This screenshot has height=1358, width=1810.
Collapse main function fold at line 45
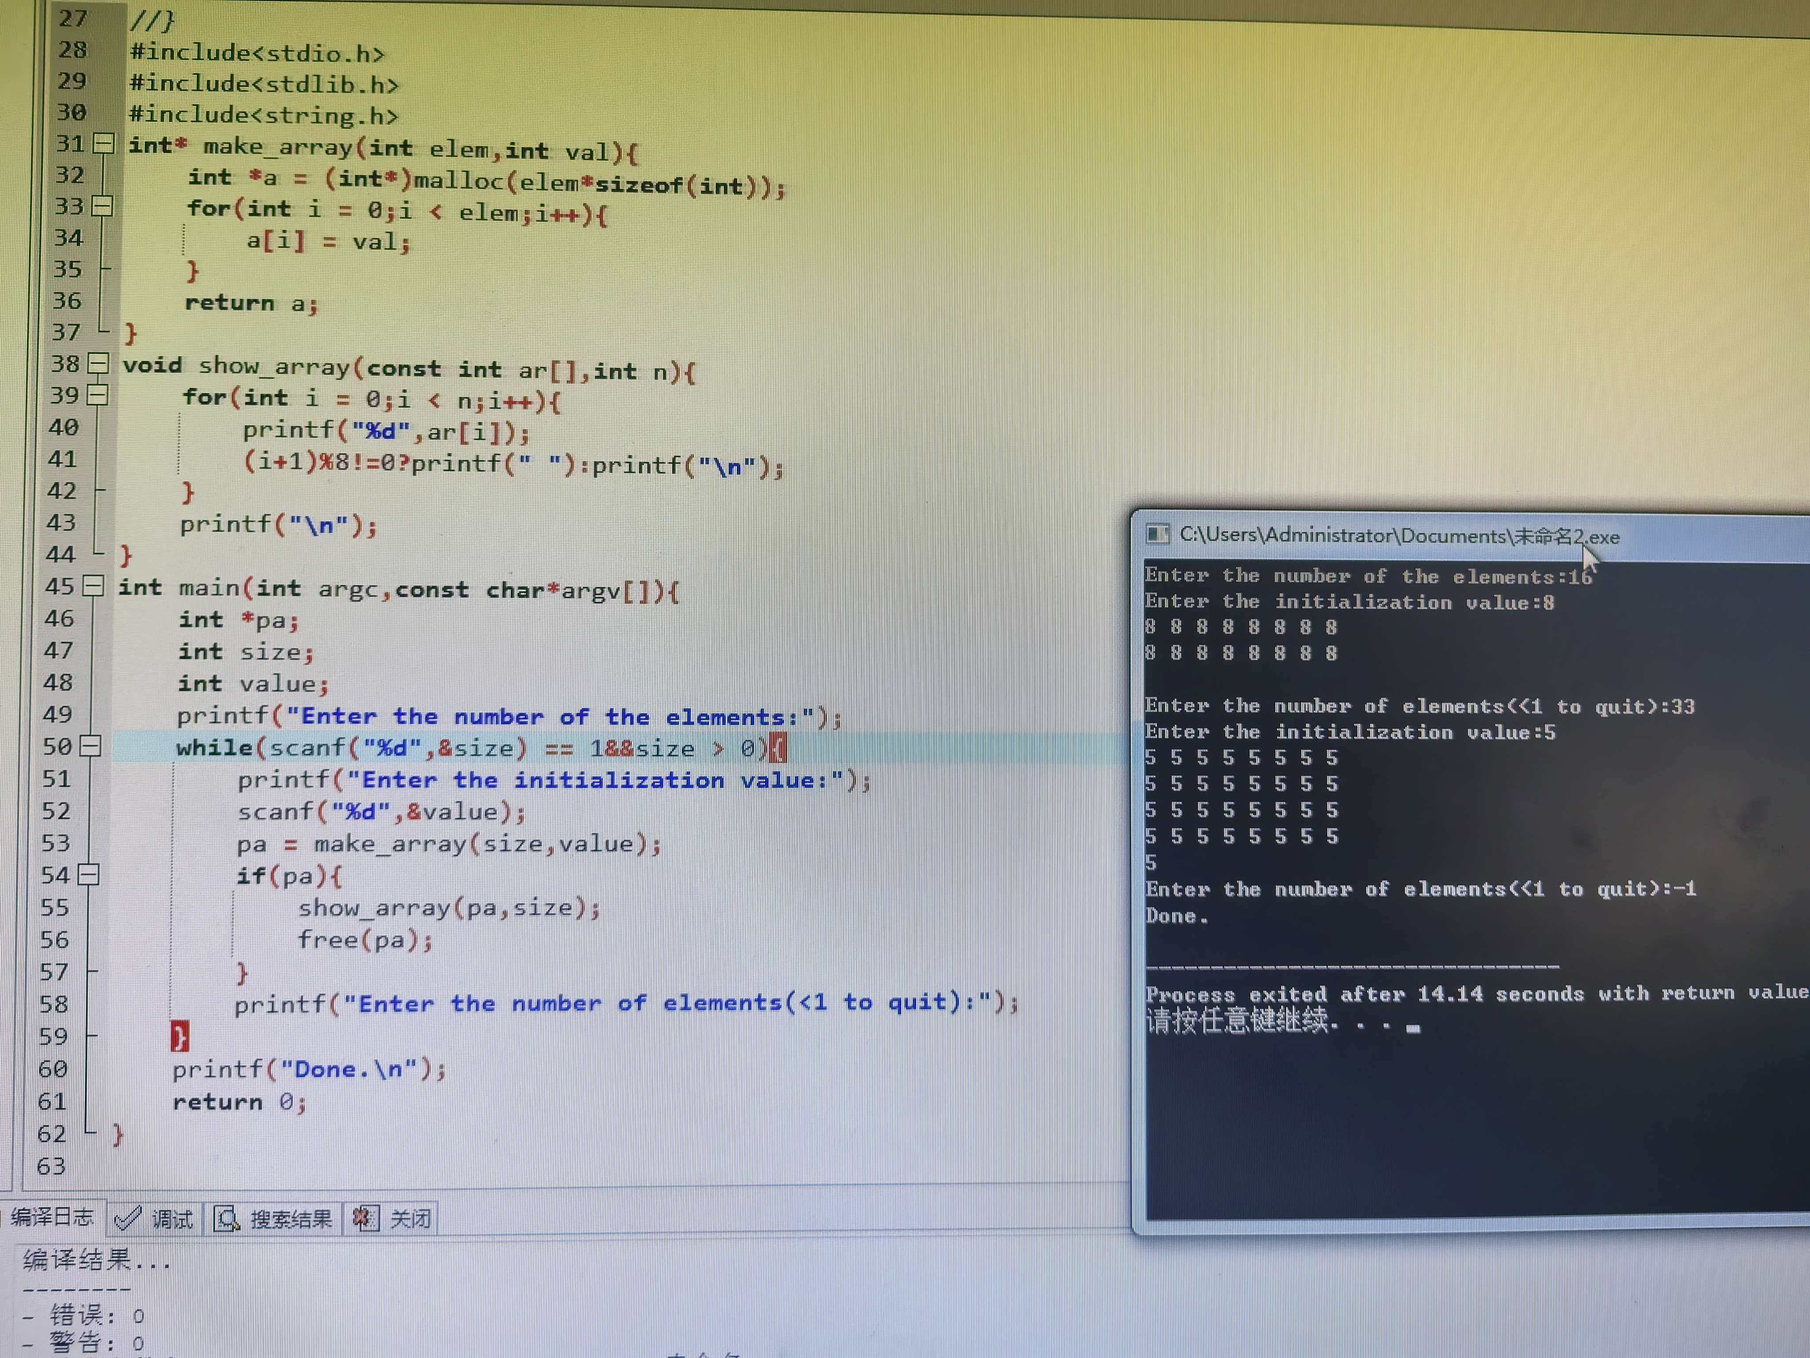pyautogui.click(x=94, y=586)
